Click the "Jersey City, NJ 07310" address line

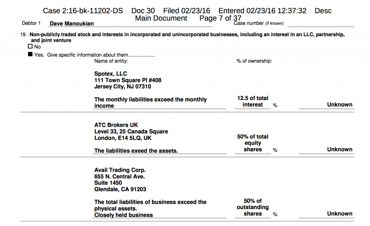click(x=122, y=87)
